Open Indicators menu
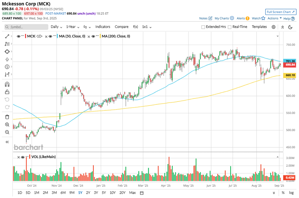This screenshot has width=299, height=198. 103,27
